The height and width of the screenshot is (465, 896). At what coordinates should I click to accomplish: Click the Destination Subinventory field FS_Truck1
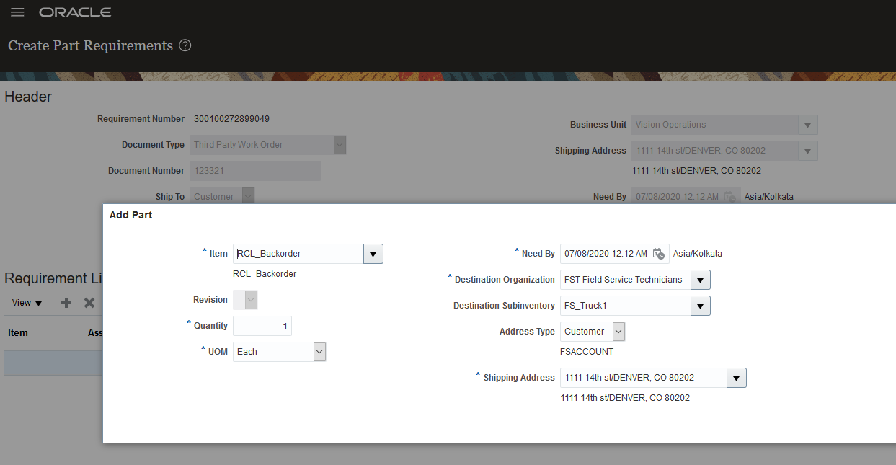[625, 306]
